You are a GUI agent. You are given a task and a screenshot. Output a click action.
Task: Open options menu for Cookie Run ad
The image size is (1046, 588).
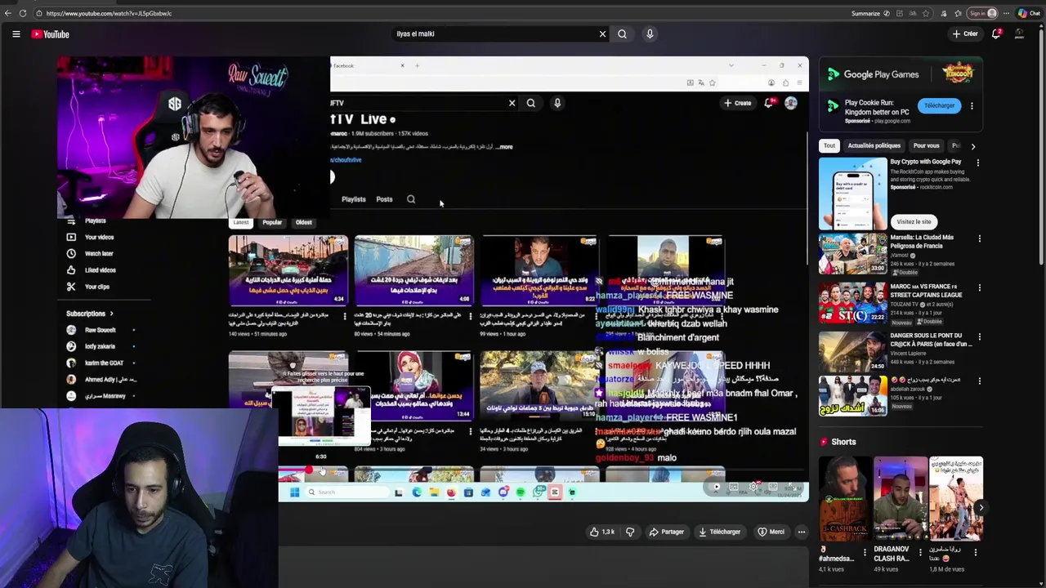pyautogui.click(x=972, y=106)
